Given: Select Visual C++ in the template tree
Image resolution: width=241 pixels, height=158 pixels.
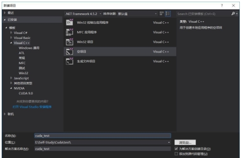Looking at the screenshot, I should (22, 43).
